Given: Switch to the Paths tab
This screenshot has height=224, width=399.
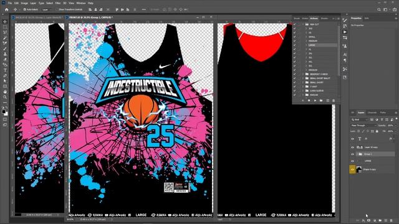Looking at the screenshot, I should 383,113.
